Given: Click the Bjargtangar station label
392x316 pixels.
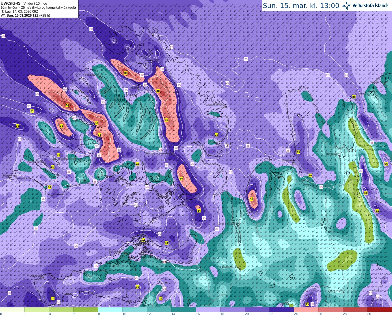Looking at the screenshot, I should (10, 176).
